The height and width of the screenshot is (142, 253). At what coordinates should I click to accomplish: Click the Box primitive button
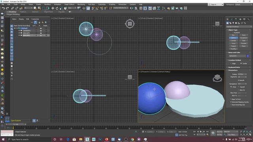click(x=233, y=35)
